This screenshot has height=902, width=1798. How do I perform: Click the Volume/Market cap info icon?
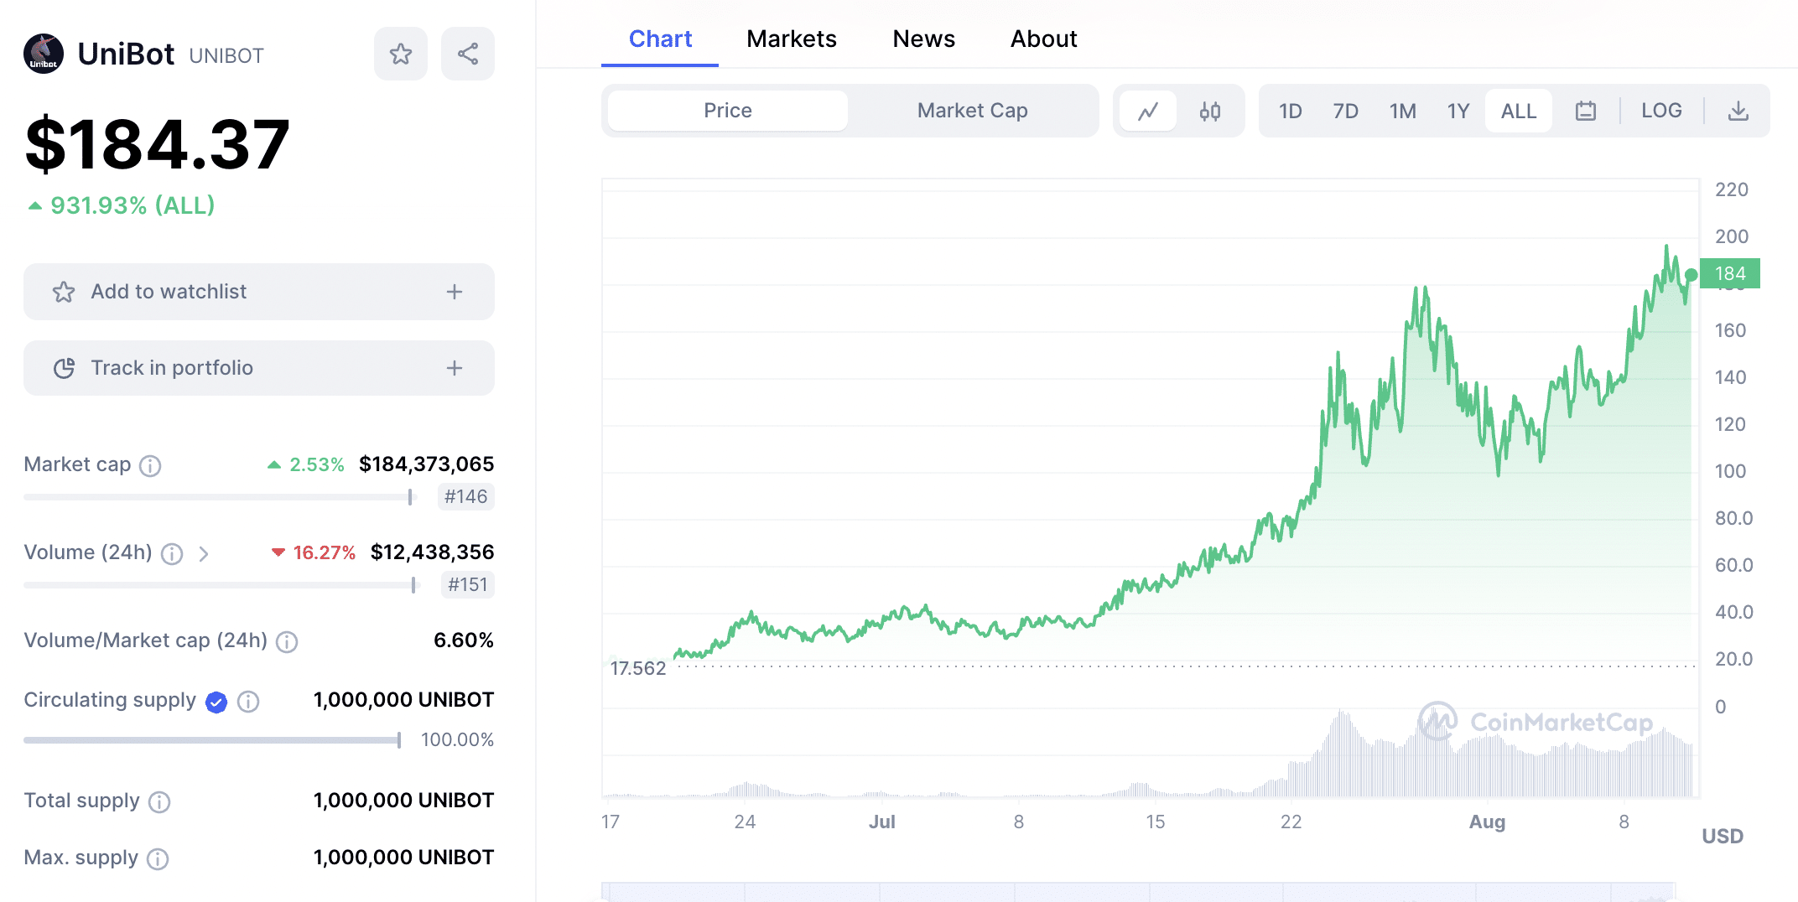(287, 641)
